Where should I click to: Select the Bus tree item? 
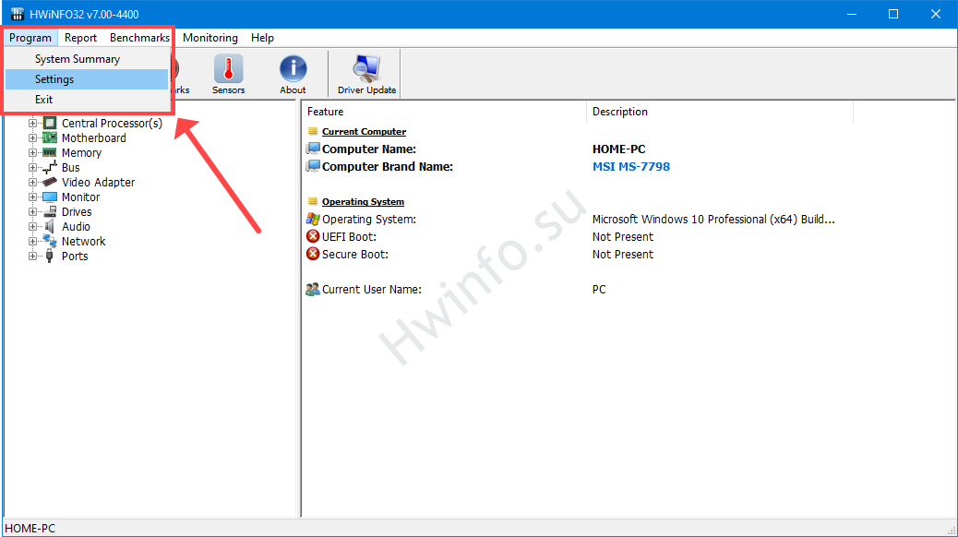[71, 168]
